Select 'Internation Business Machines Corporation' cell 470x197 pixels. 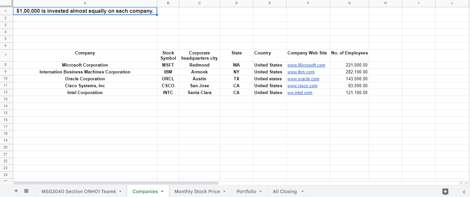[85, 72]
